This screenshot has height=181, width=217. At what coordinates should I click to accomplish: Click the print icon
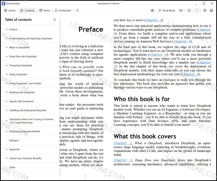(211, 11)
